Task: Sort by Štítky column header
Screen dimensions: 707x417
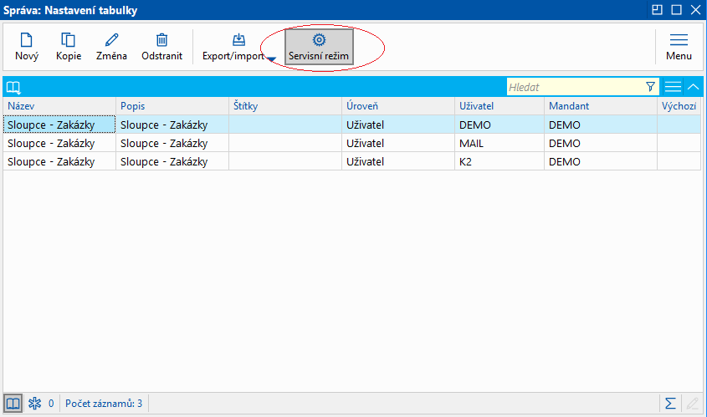Action: (285, 106)
